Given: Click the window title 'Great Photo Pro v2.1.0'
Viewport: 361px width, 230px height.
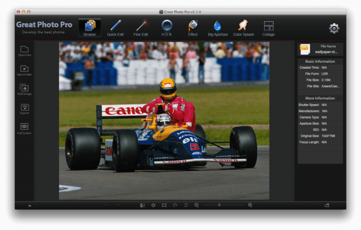Looking at the screenshot, I should coord(182,12).
